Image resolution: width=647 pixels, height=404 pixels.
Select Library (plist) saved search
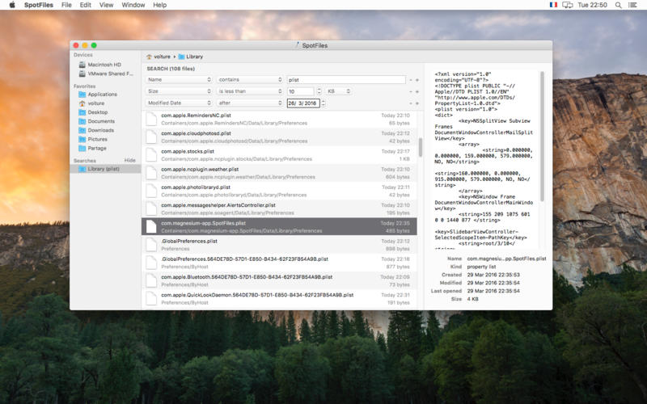105,169
